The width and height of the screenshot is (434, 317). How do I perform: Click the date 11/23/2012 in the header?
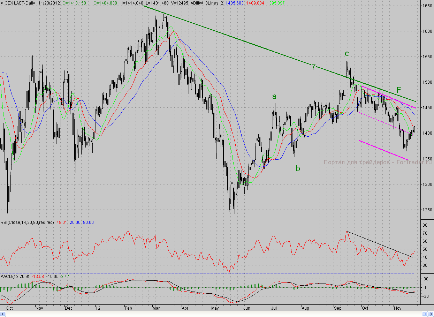[49, 2]
